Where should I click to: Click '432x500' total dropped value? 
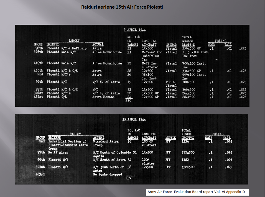188,167
